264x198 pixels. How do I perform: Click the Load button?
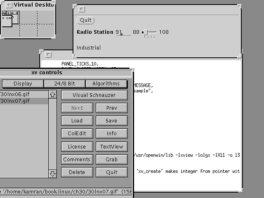[77, 121]
